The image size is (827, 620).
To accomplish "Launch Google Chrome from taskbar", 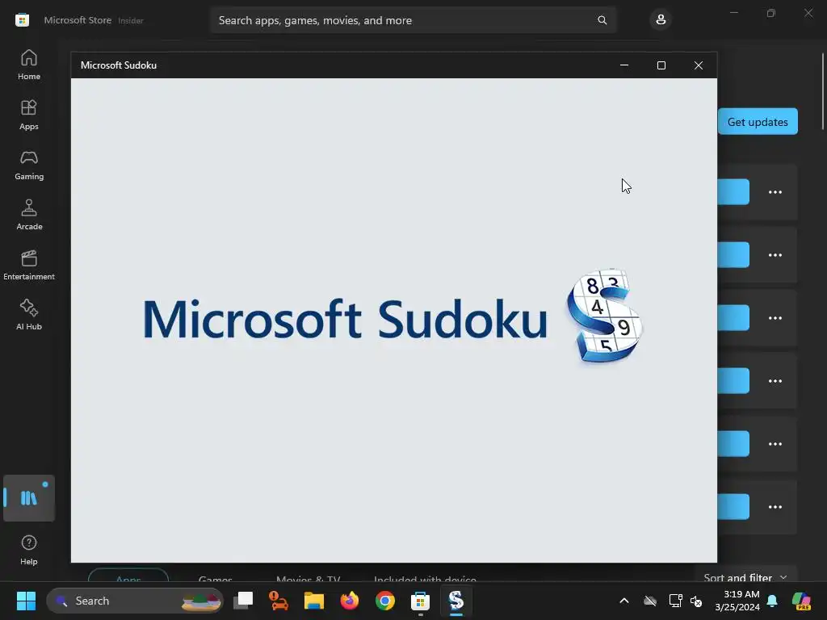I will [x=385, y=601].
